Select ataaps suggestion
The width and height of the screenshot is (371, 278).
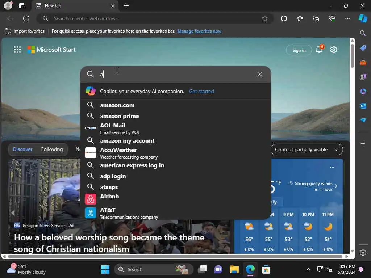point(176,187)
